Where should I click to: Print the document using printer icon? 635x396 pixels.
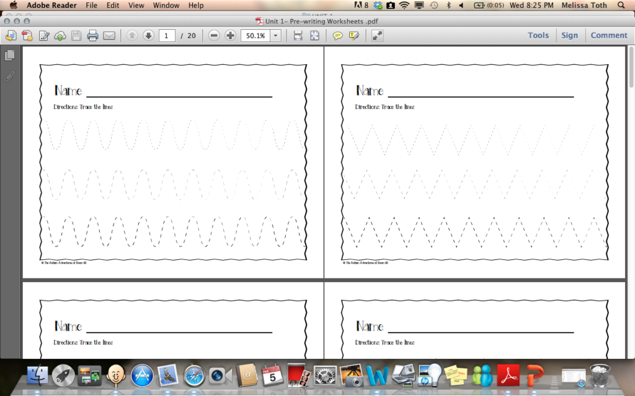point(93,35)
